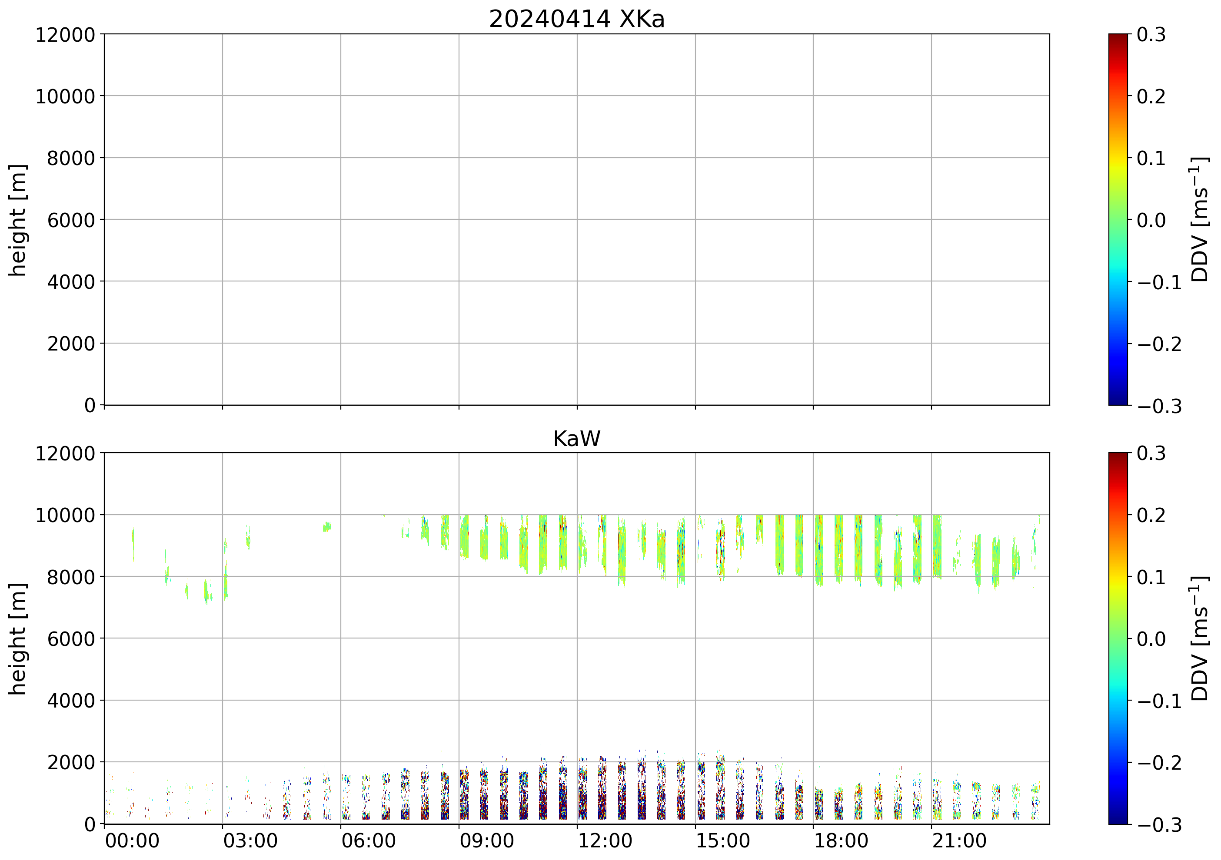Click the 20240414 XKa plot title

coord(576,20)
